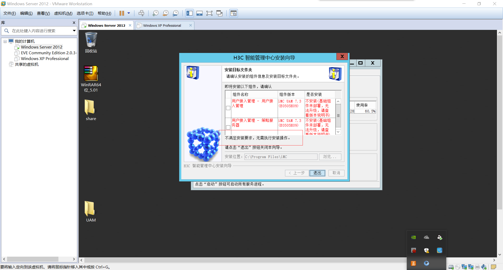Screen dimensions: 503x270
Task: Enter full screen mode from the toolbar
Action: tap(210, 13)
